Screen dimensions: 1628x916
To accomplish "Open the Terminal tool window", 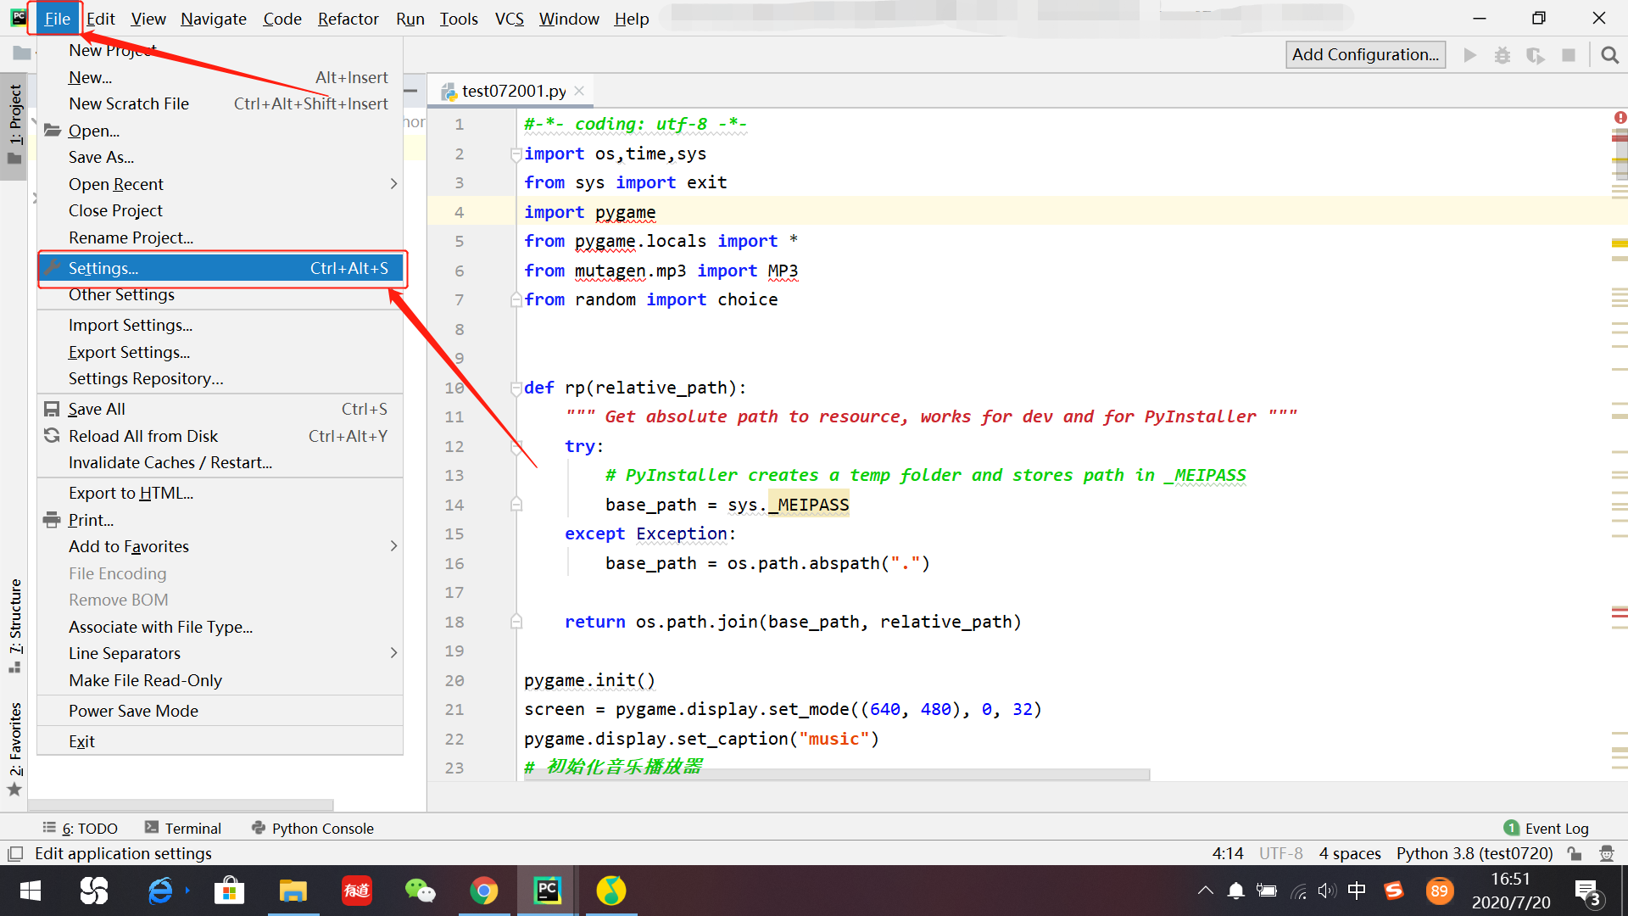I will coord(183,828).
